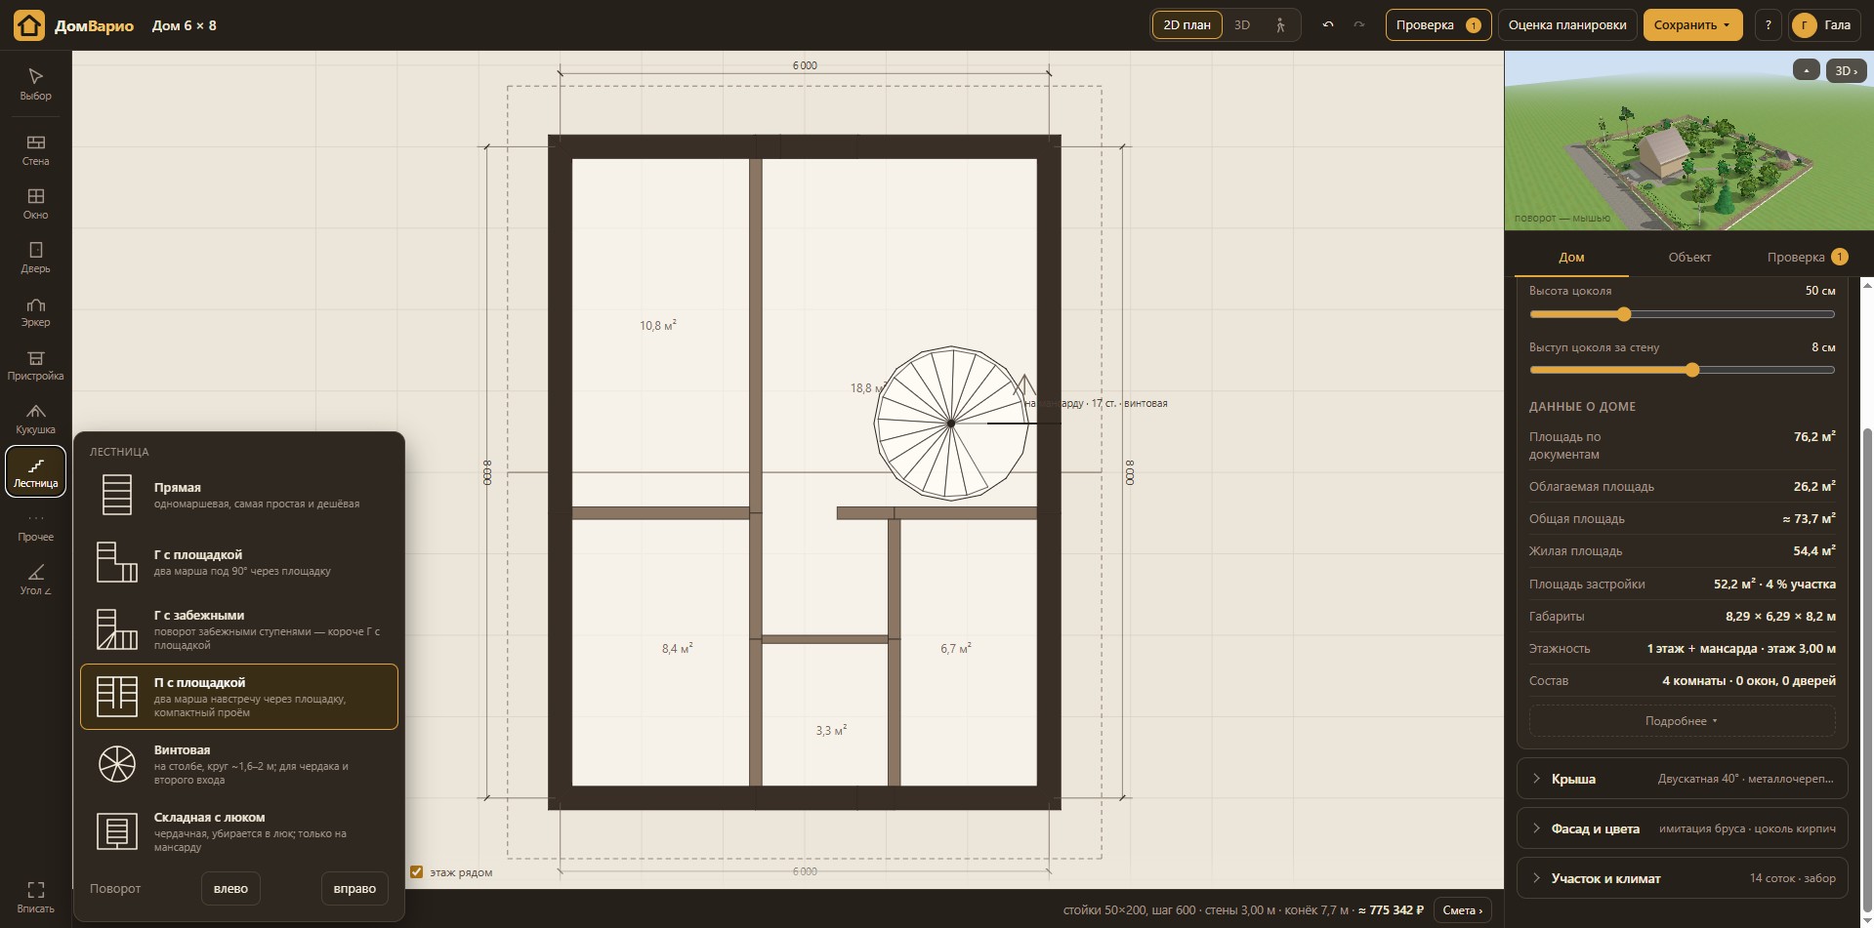
Task: Click the Проверка button in top bar
Action: tap(1437, 25)
